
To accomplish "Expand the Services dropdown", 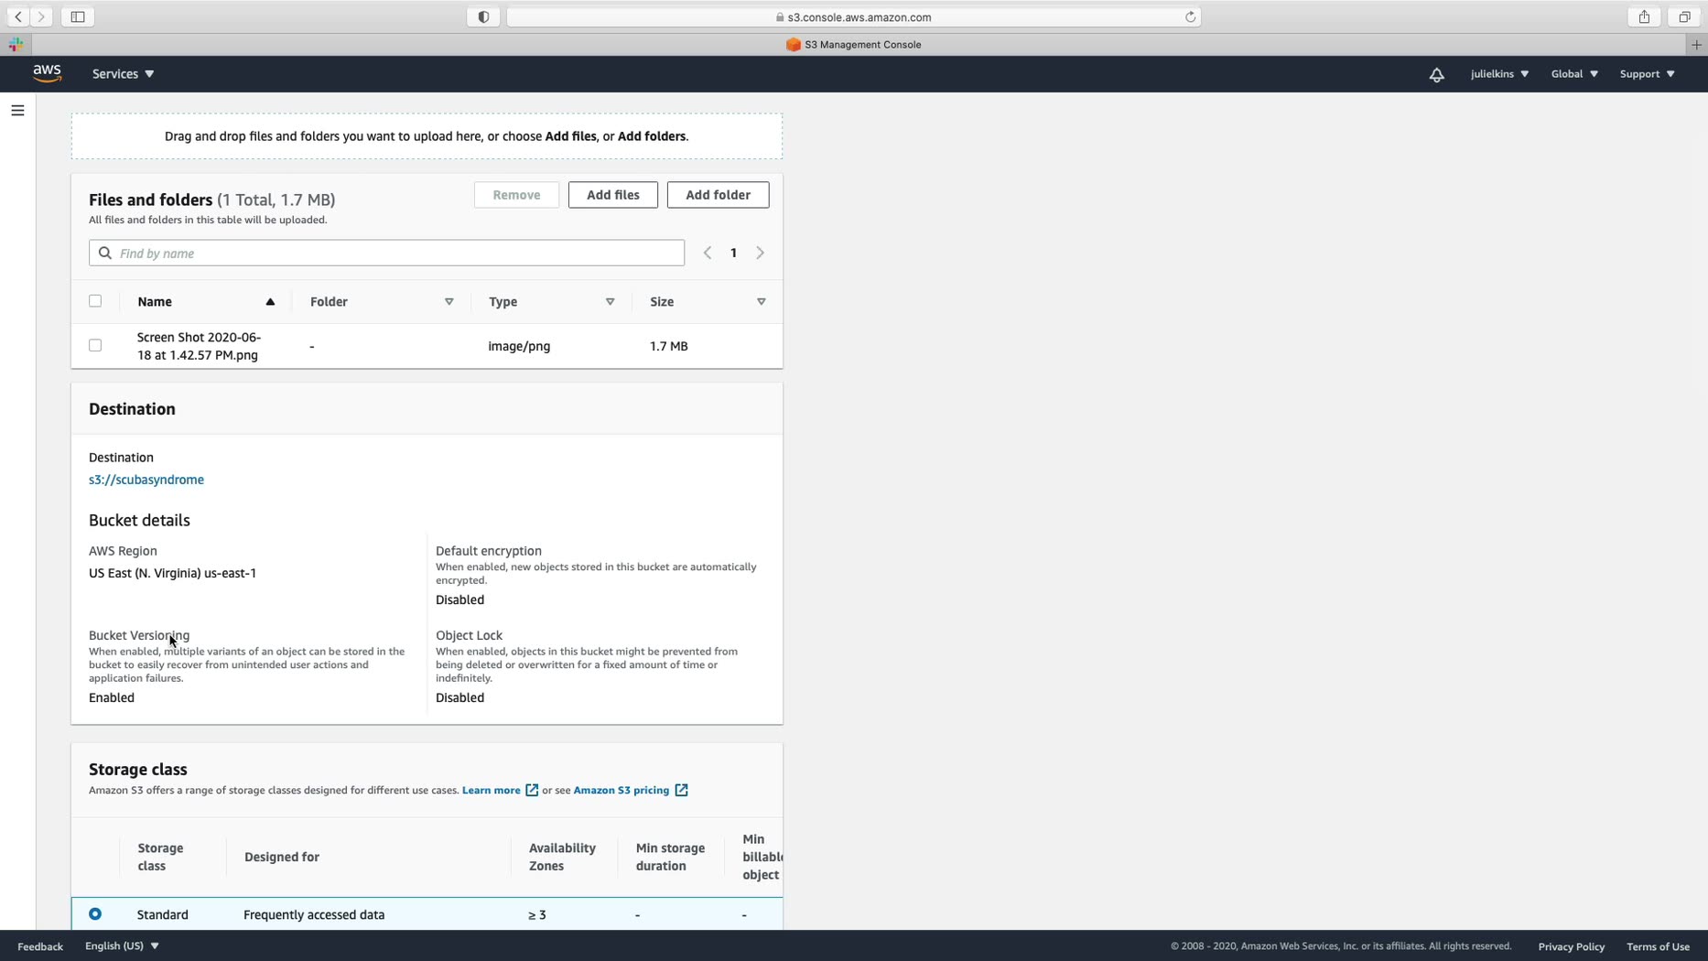I will pos(123,74).
